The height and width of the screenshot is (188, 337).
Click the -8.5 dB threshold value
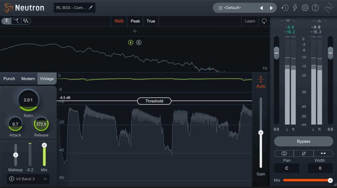65,98
